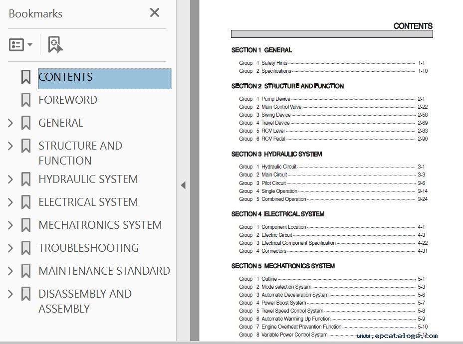Click the Outline contents entry
The image size is (463, 344).
coord(332,279)
